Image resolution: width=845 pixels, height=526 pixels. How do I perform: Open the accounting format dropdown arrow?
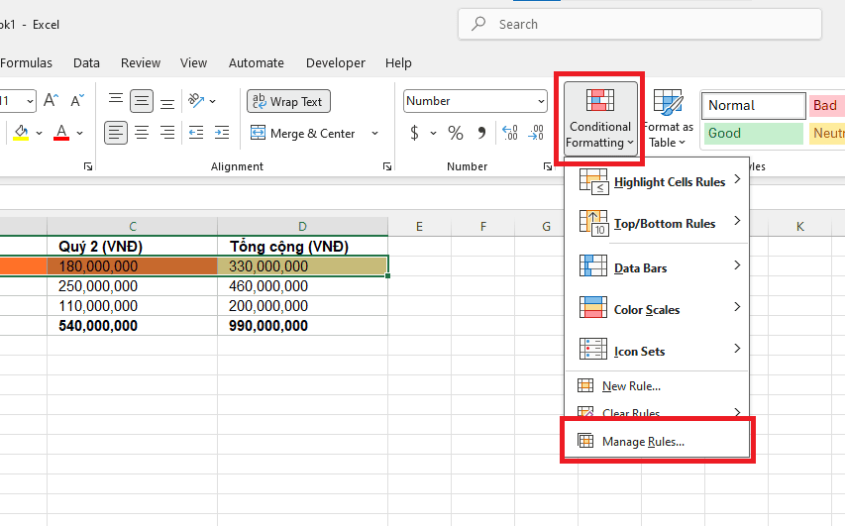click(433, 133)
